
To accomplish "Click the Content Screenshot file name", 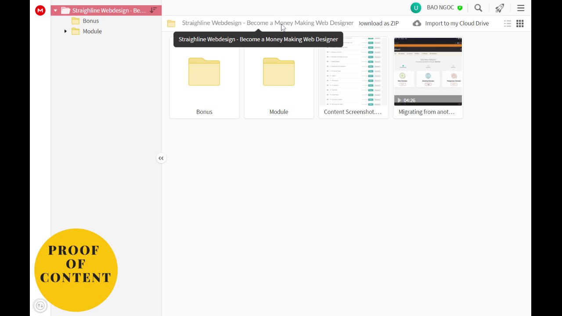I will point(353,112).
